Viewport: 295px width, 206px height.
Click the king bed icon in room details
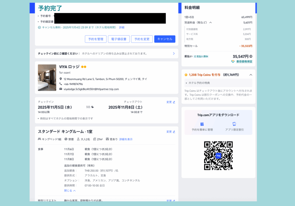tap(39, 139)
